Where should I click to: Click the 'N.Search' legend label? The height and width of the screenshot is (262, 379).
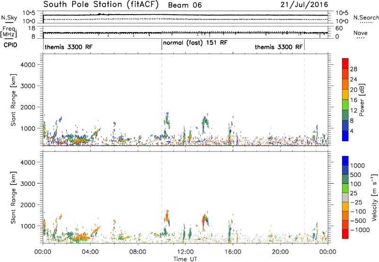point(366,17)
